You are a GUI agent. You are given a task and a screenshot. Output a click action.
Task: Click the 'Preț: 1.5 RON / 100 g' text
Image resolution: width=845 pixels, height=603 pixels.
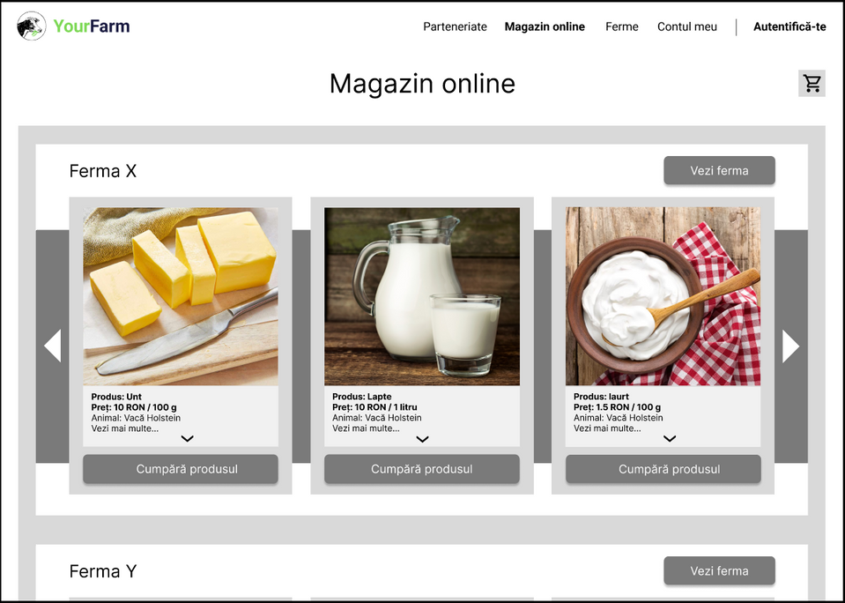click(617, 407)
